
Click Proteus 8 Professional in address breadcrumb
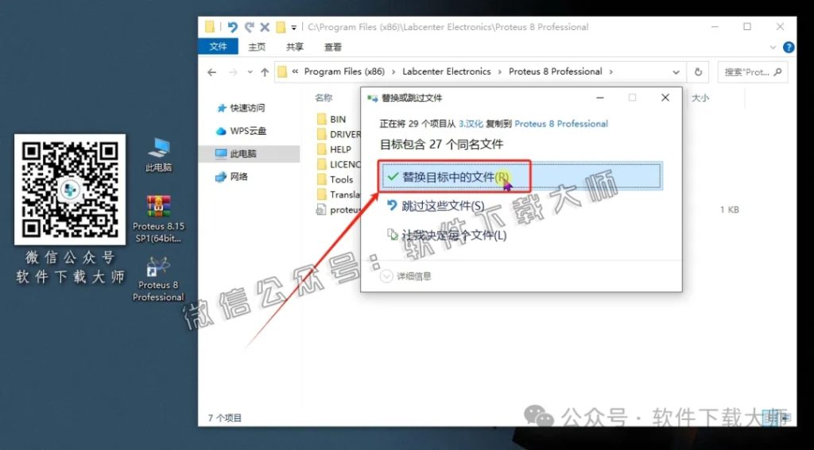pyautogui.click(x=556, y=71)
